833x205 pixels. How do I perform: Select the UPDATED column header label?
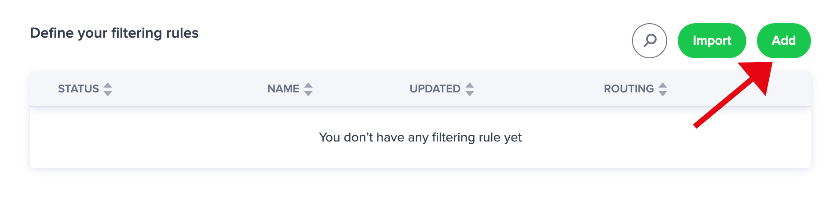[435, 89]
